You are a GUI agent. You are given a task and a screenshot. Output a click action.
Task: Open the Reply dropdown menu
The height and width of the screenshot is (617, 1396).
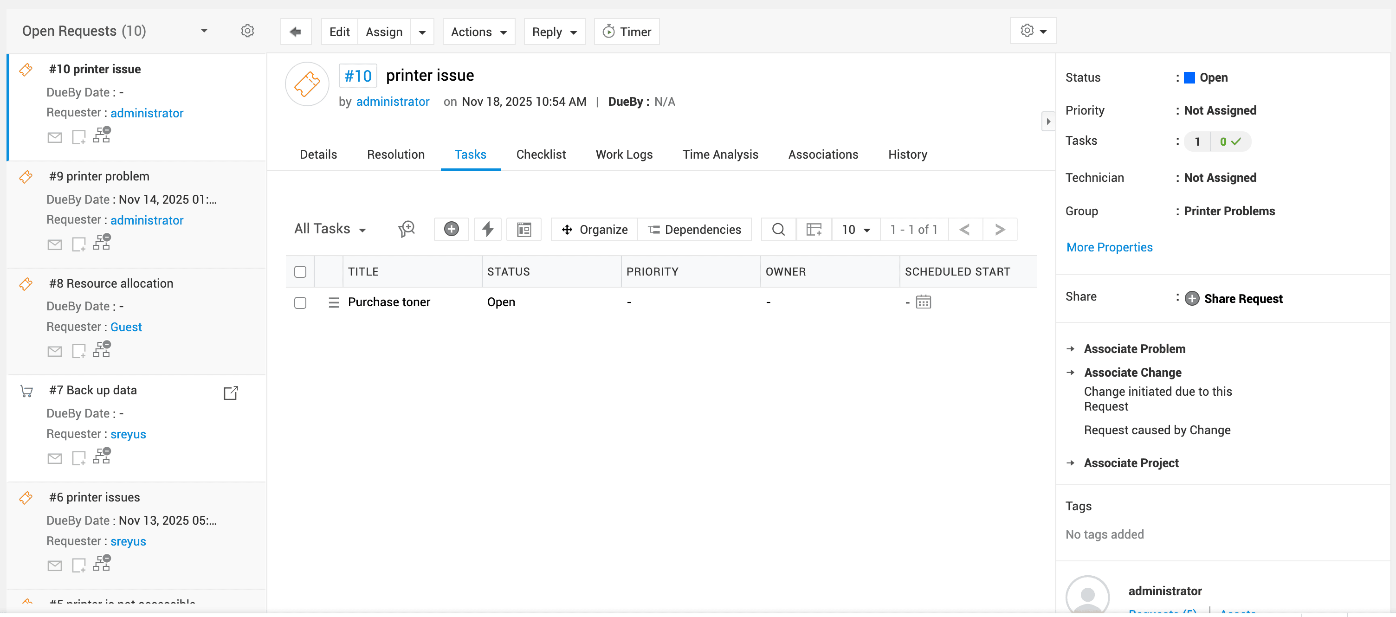click(555, 32)
